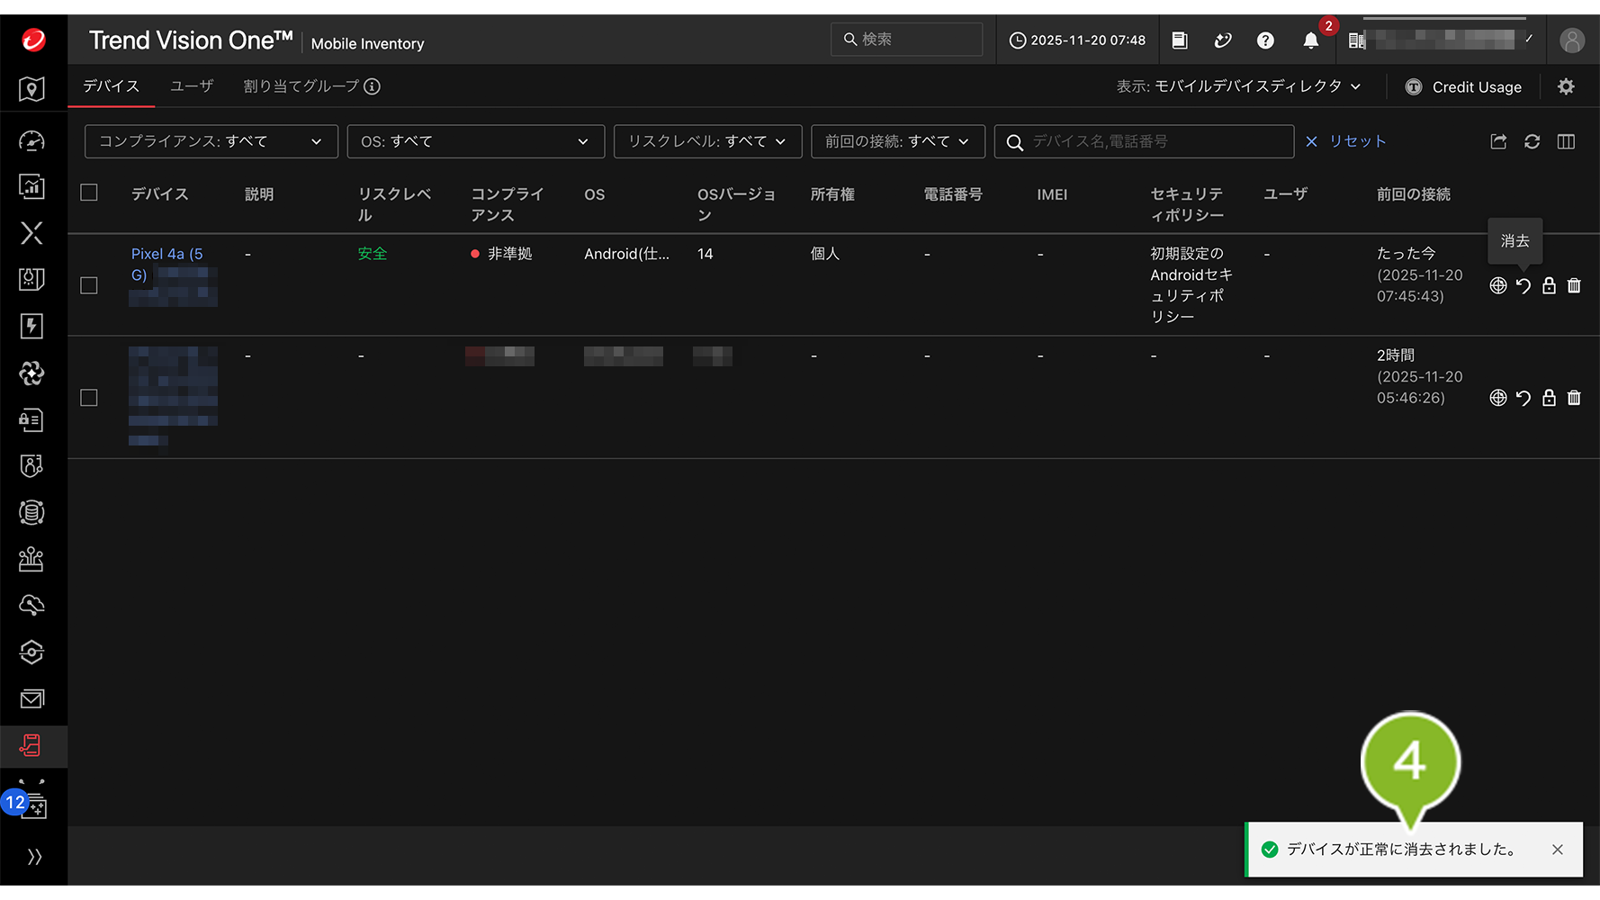Check the second device row checkbox

tap(89, 398)
